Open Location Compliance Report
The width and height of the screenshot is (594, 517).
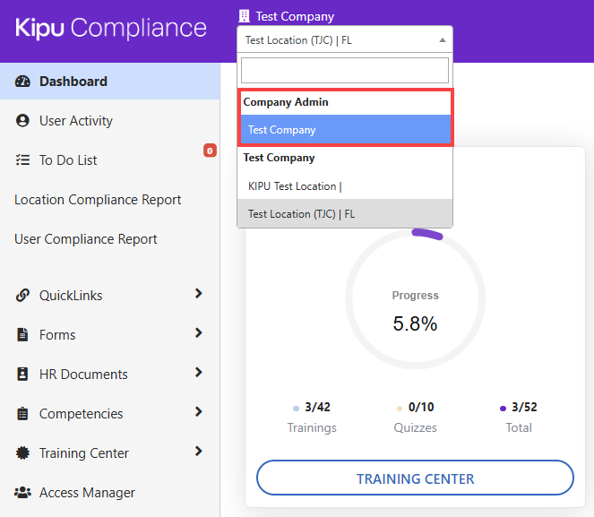[x=98, y=200]
